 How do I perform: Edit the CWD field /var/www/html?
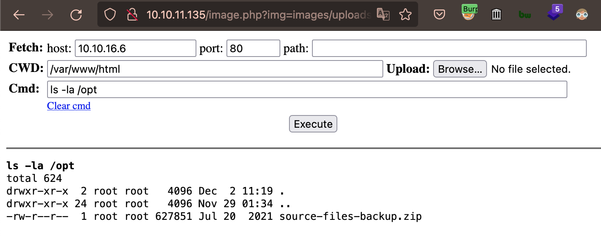coord(215,69)
